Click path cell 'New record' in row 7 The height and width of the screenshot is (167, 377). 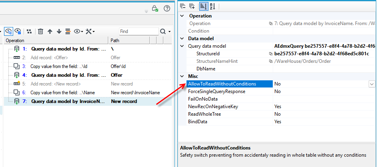pyautogui.click(x=124, y=101)
